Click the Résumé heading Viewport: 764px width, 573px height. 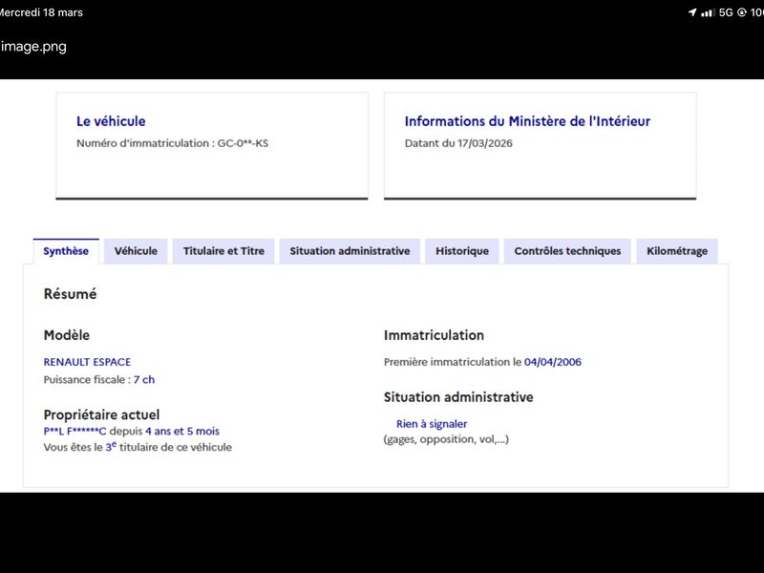pyautogui.click(x=70, y=294)
